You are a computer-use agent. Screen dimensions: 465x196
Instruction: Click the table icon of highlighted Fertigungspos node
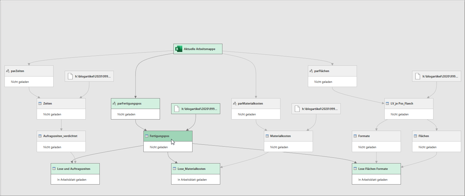[147, 136]
